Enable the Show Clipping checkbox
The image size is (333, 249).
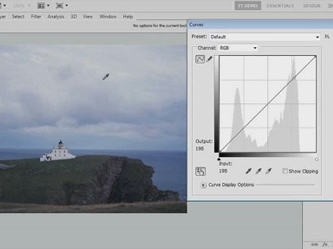point(285,171)
